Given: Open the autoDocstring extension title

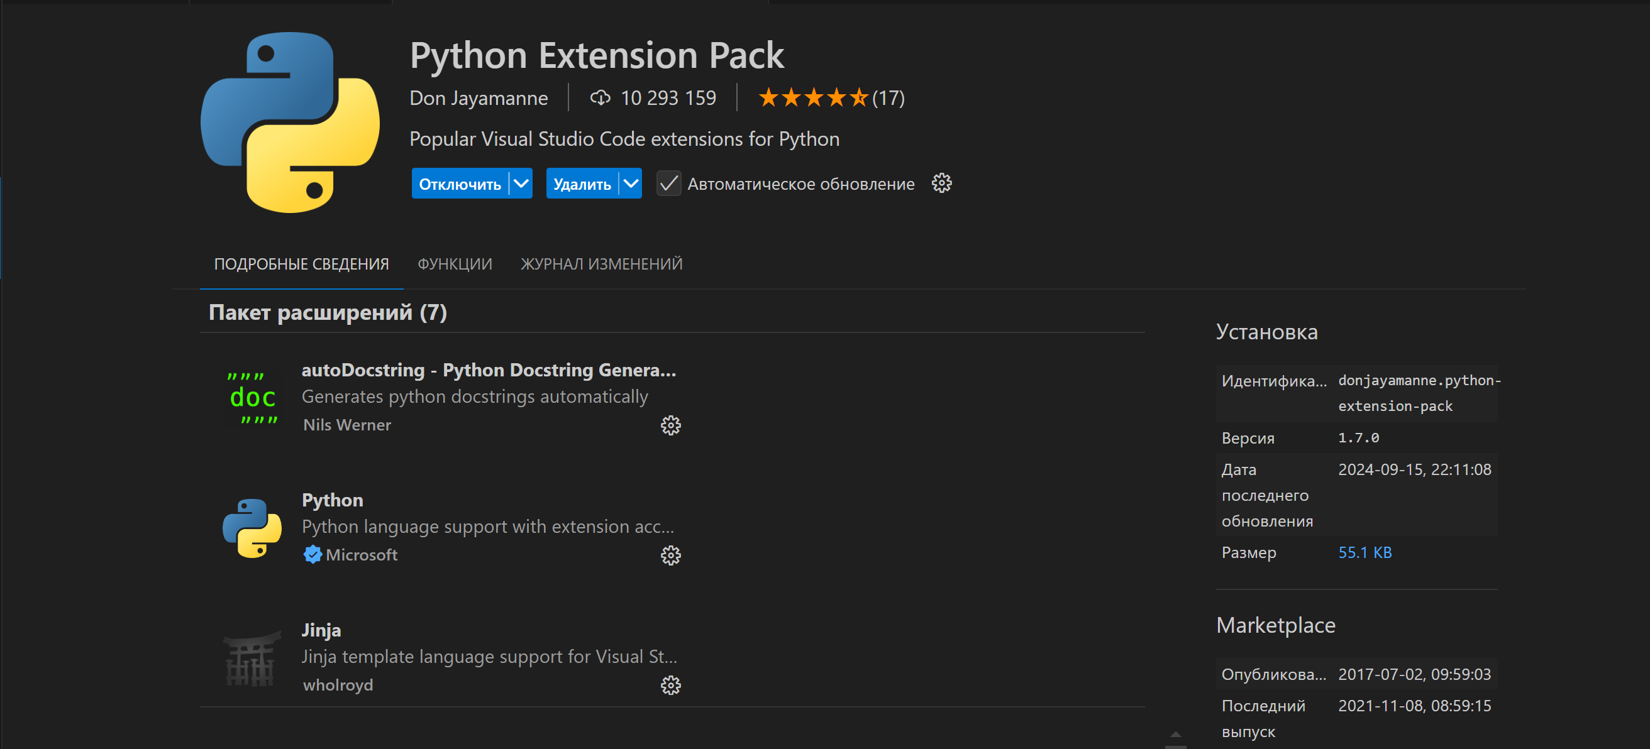Looking at the screenshot, I should [x=489, y=370].
